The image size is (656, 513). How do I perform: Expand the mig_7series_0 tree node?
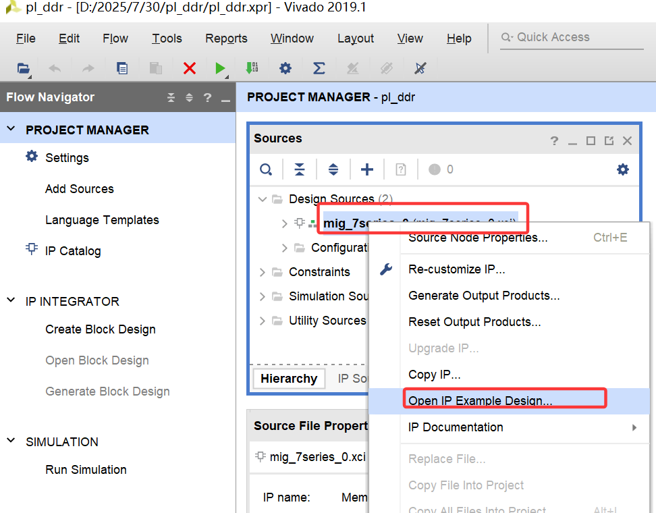pyautogui.click(x=285, y=223)
